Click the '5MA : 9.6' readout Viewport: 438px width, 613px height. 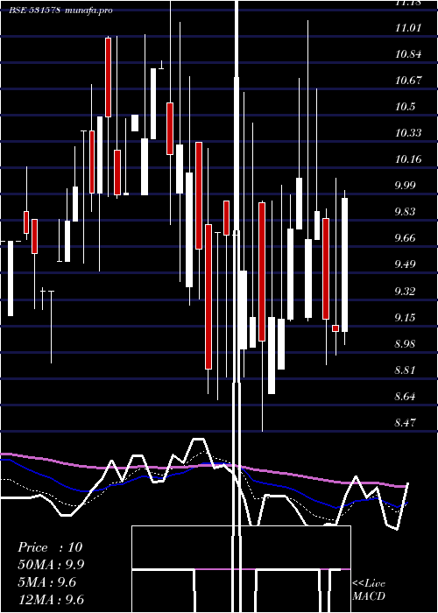[x=47, y=582]
